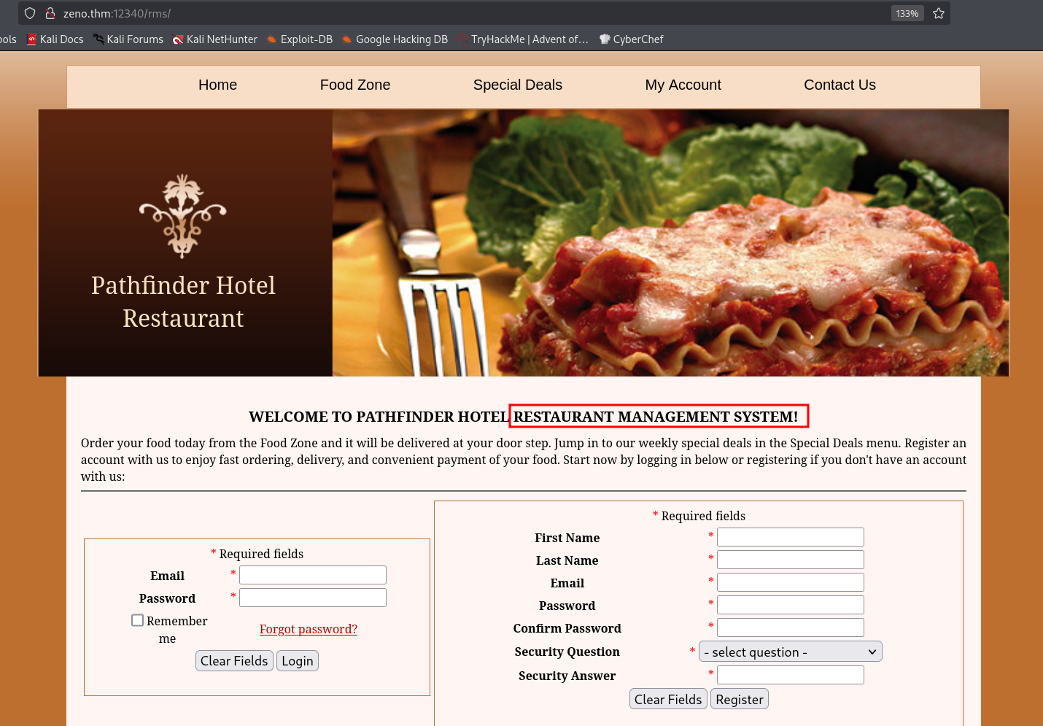
Task: Go to the Food Zone menu
Action: click(x=355, y=85)
